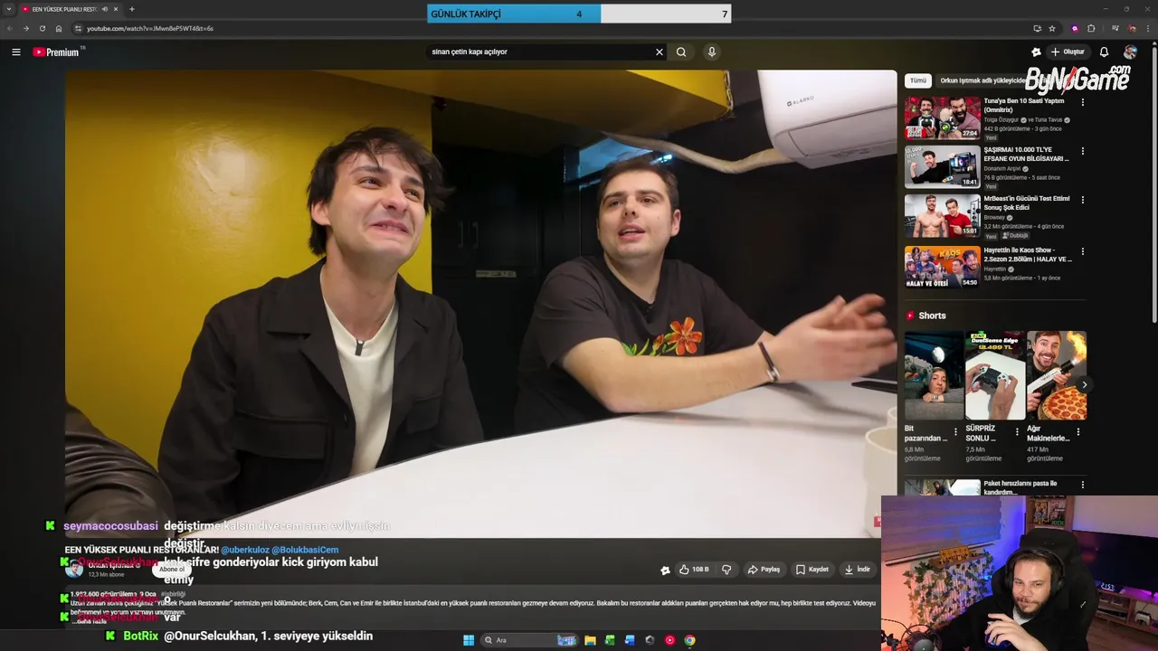Dislike the video with thumbs-down
Viewport: 1158px width, 651px height.
[x=726, y=570]
